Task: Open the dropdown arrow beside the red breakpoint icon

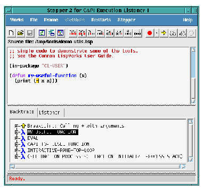Action: coord(157,33)
